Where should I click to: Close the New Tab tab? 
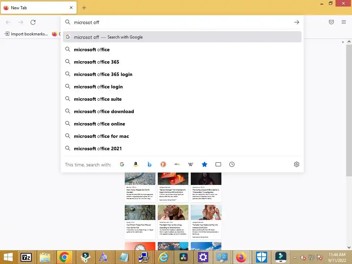pos(71,8)
